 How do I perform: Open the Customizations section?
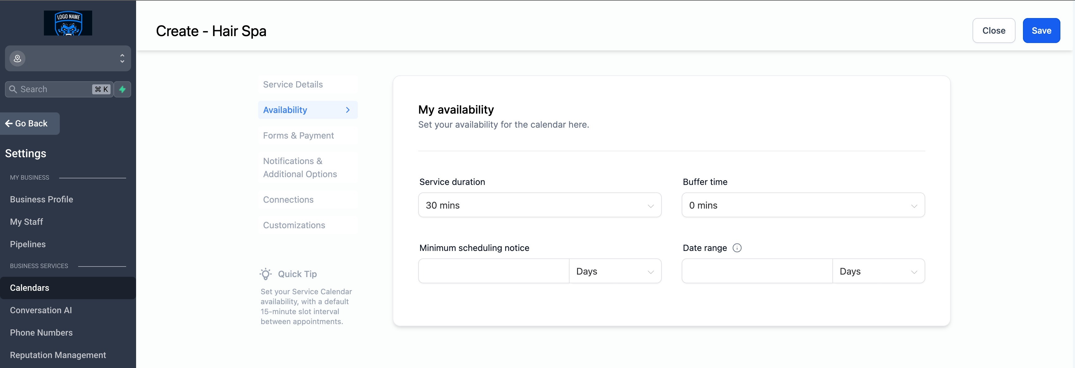(294, 225)
